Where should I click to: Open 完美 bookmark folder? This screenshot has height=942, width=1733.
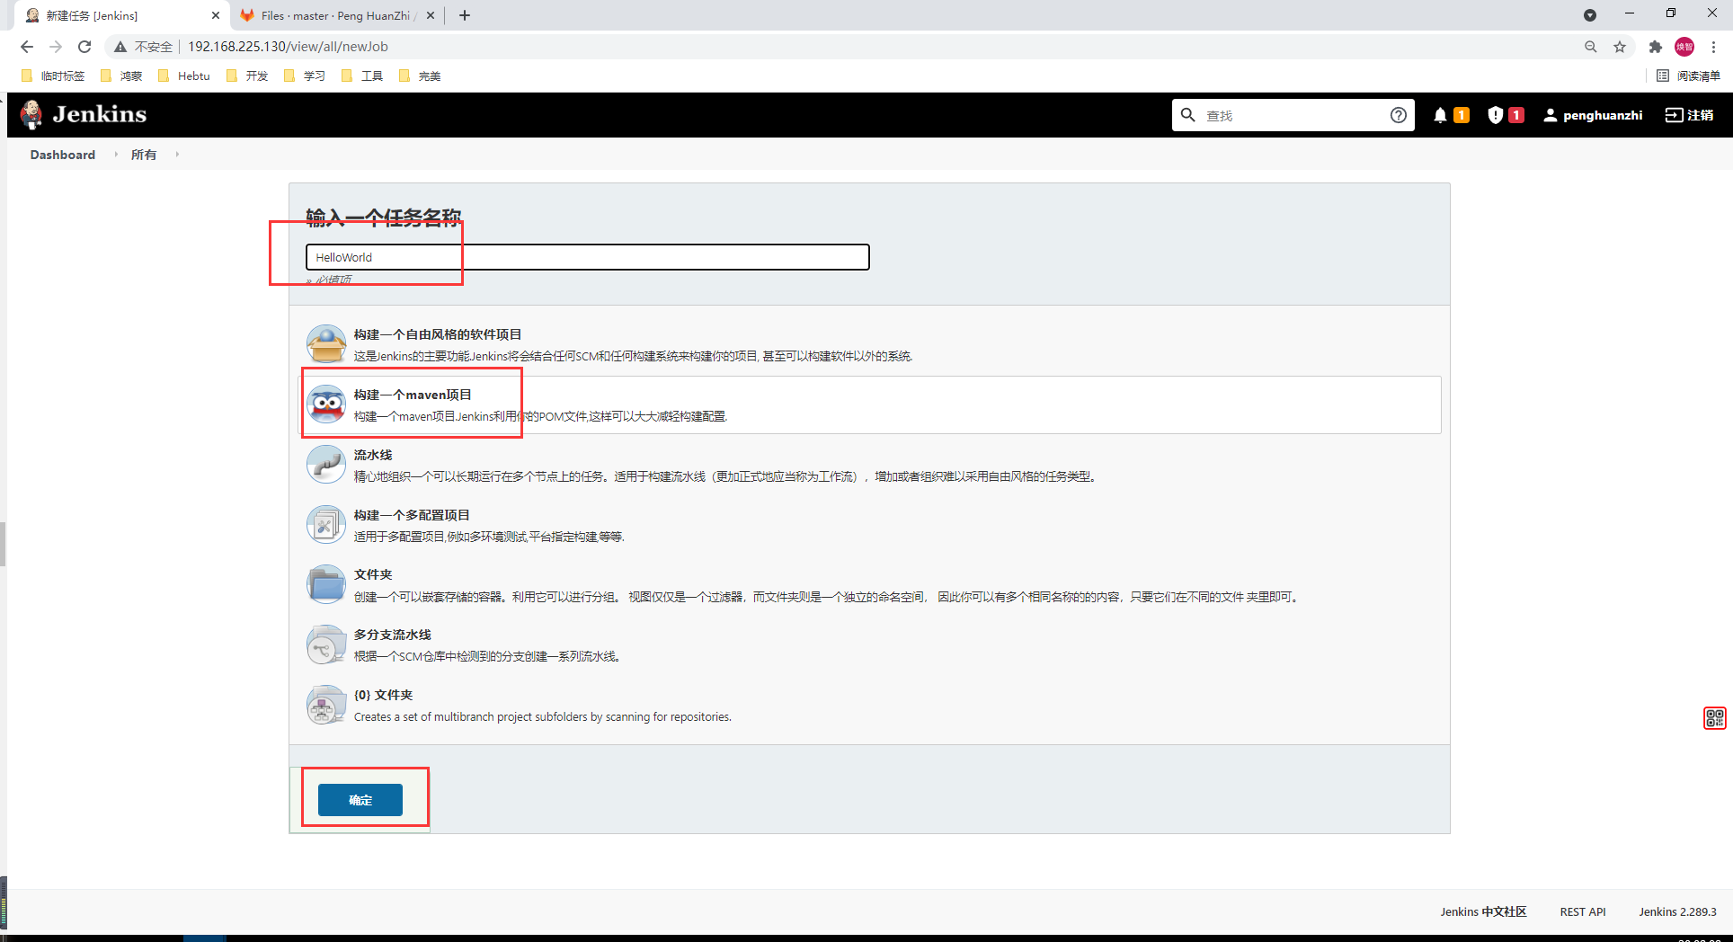(x=420, y=76)
